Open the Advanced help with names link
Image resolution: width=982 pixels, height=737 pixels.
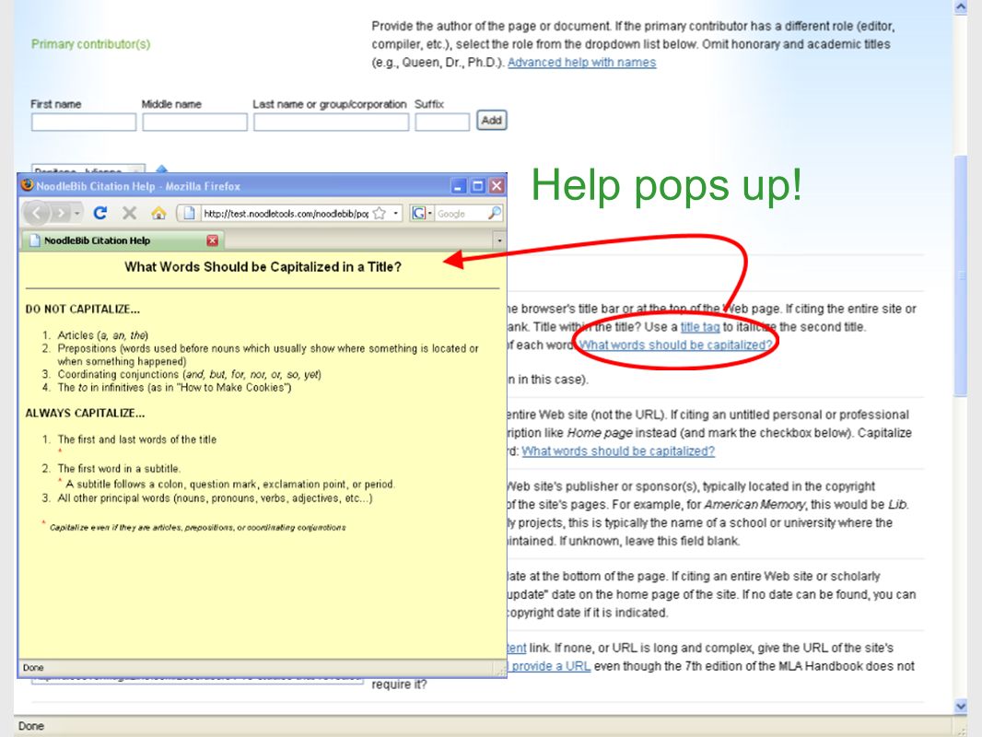582,63
